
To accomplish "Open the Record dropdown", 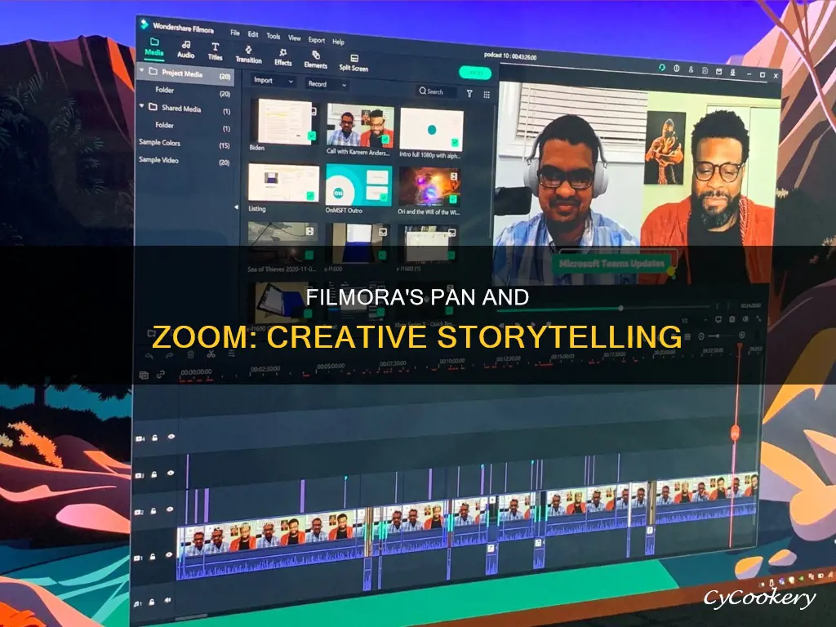I will click(x=327, y=84).
